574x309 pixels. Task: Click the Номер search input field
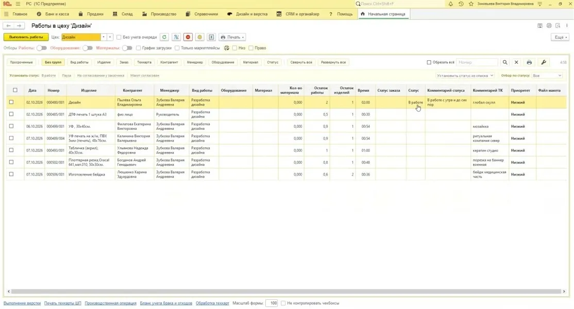tap(477, 62)
